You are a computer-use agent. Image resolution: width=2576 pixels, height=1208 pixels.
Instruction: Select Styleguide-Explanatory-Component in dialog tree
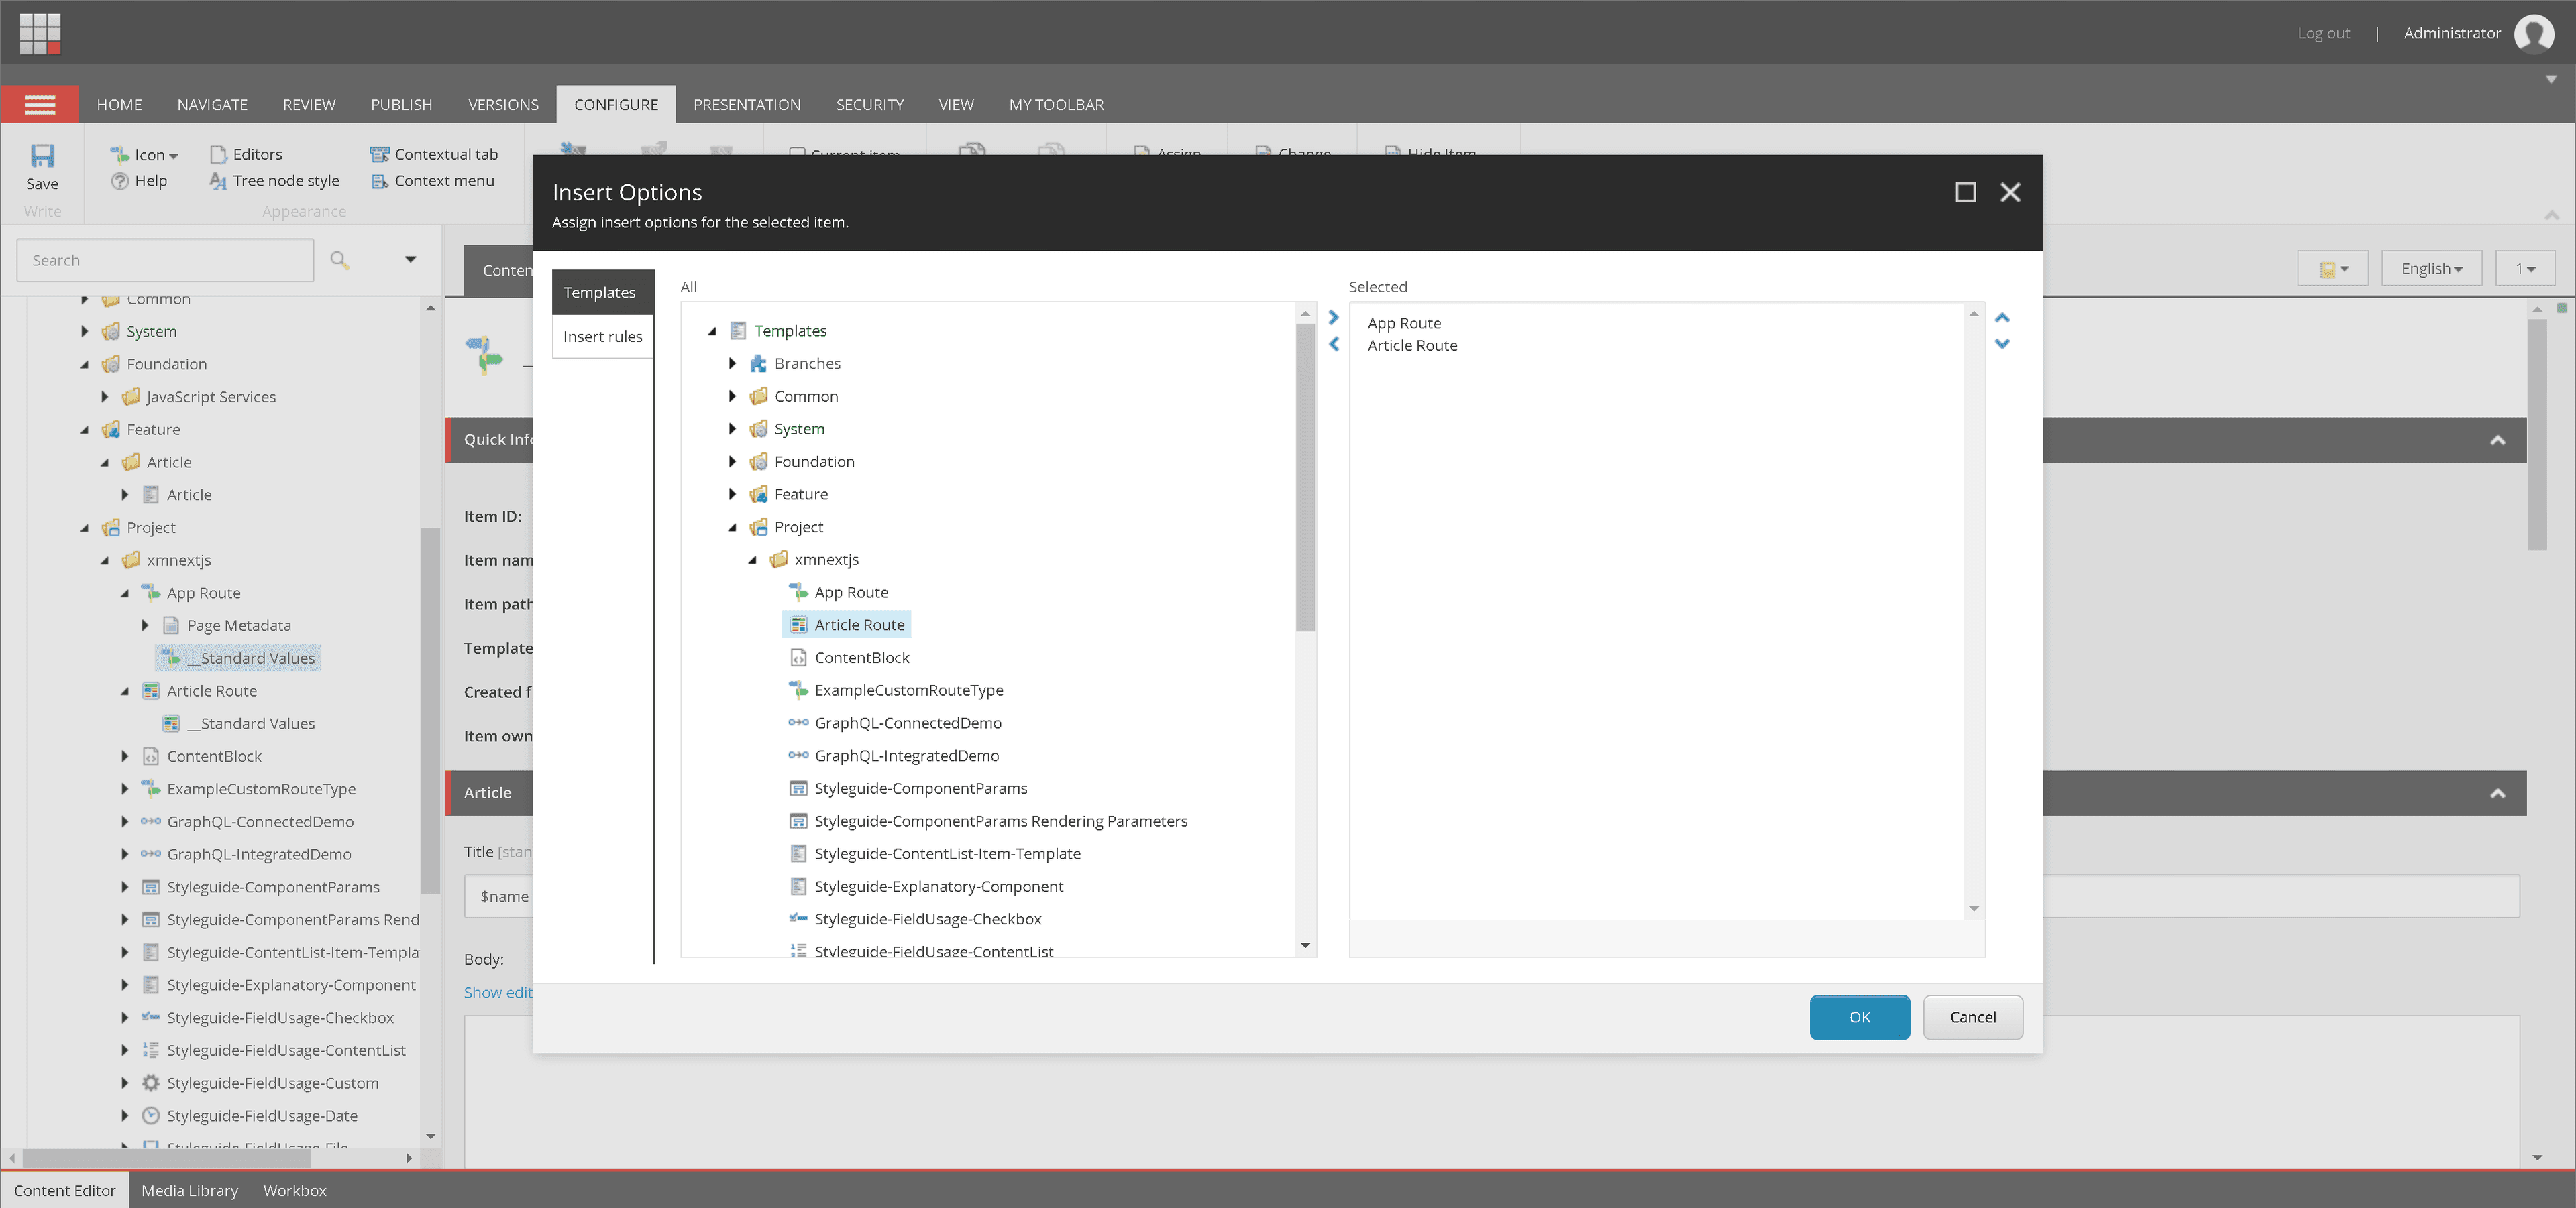pyautogui.click(x=938, y=886)
